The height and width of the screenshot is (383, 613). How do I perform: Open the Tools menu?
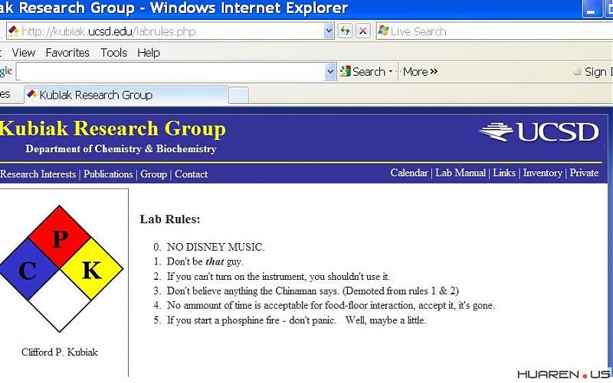coord(113,53)
